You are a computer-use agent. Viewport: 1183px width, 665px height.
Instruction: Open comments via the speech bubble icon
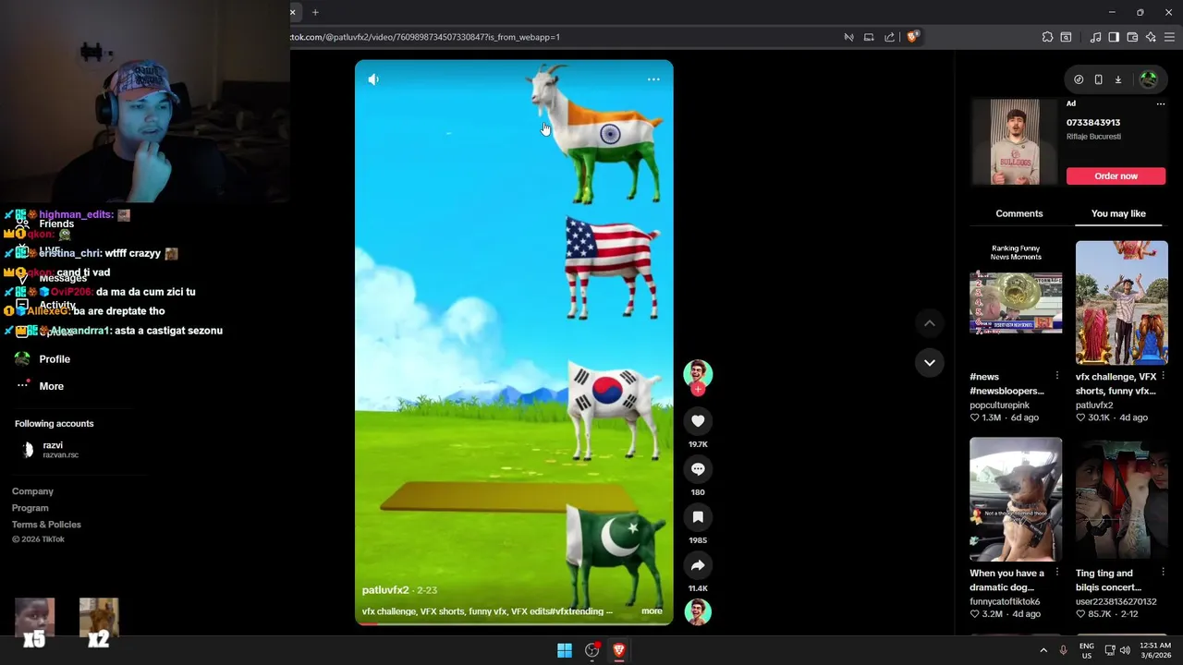coord(698,469)
